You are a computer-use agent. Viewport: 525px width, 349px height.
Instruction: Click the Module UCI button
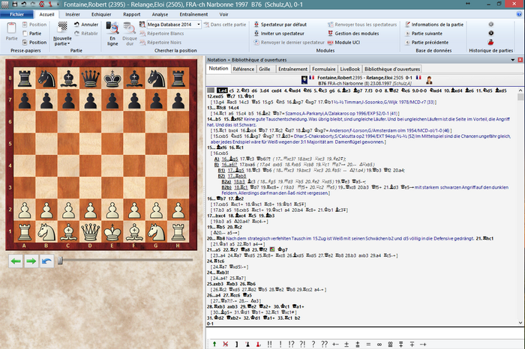coord(343,43)
